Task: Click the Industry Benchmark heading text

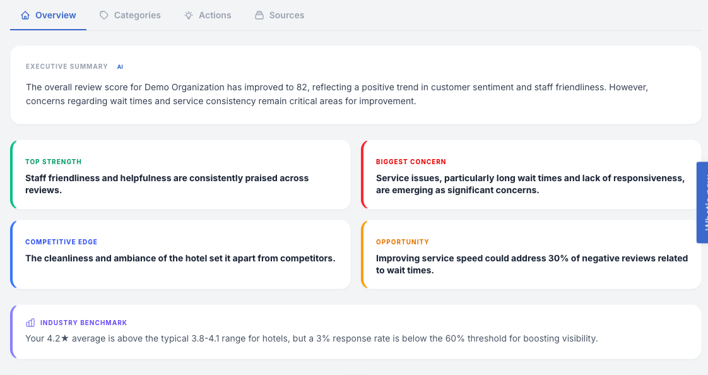Action: 83,323
